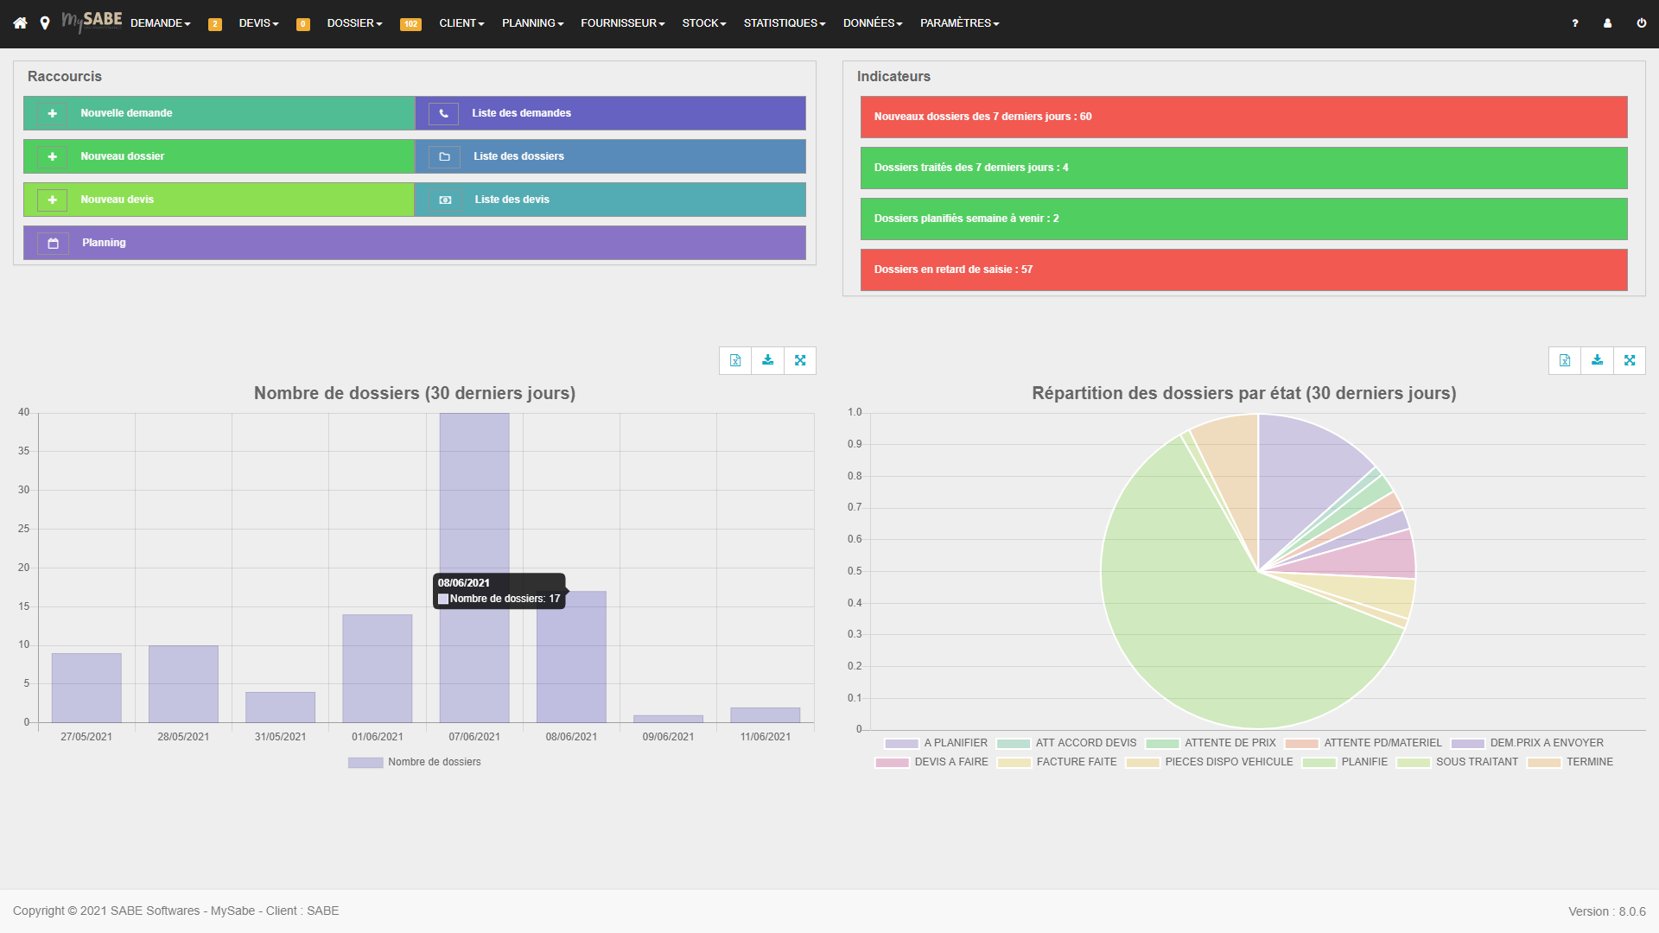
Task: Click the Planning calendar icon
Action: pyautogui.click(x=53, y=243)
